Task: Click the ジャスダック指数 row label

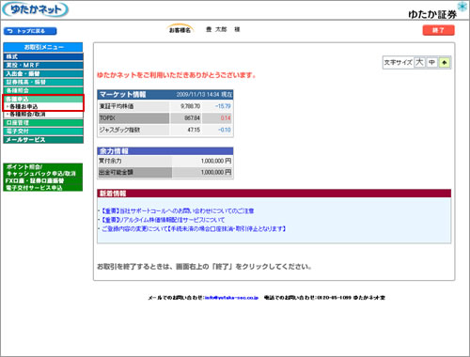Action: point(119,130)
